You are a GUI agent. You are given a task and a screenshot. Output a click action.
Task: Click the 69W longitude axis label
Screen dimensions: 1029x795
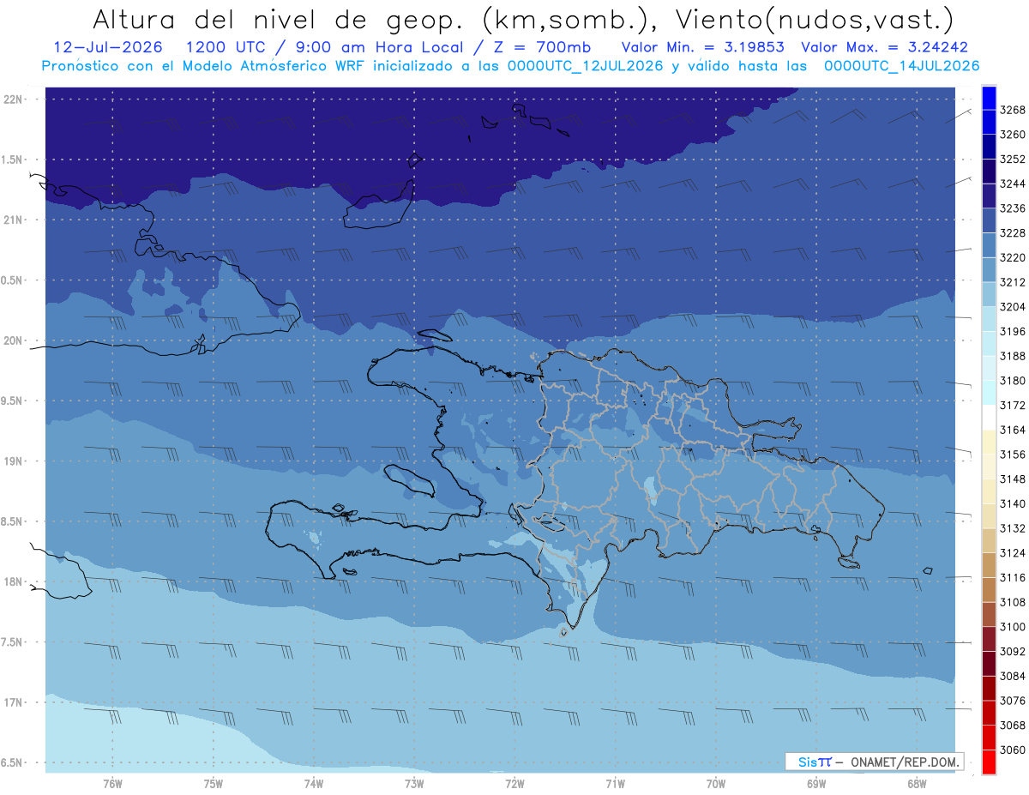coord(816,783)
